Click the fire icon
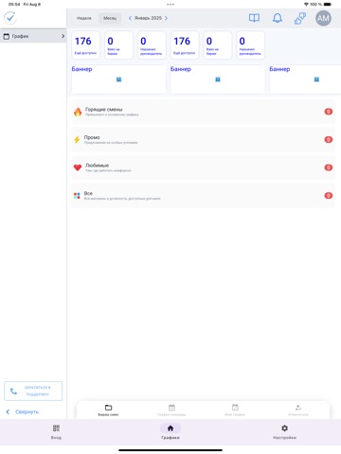 [x=78, y=112]
